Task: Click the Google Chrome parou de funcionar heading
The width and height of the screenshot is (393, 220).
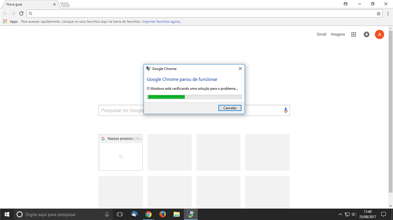Action: [x=182, y=79]
